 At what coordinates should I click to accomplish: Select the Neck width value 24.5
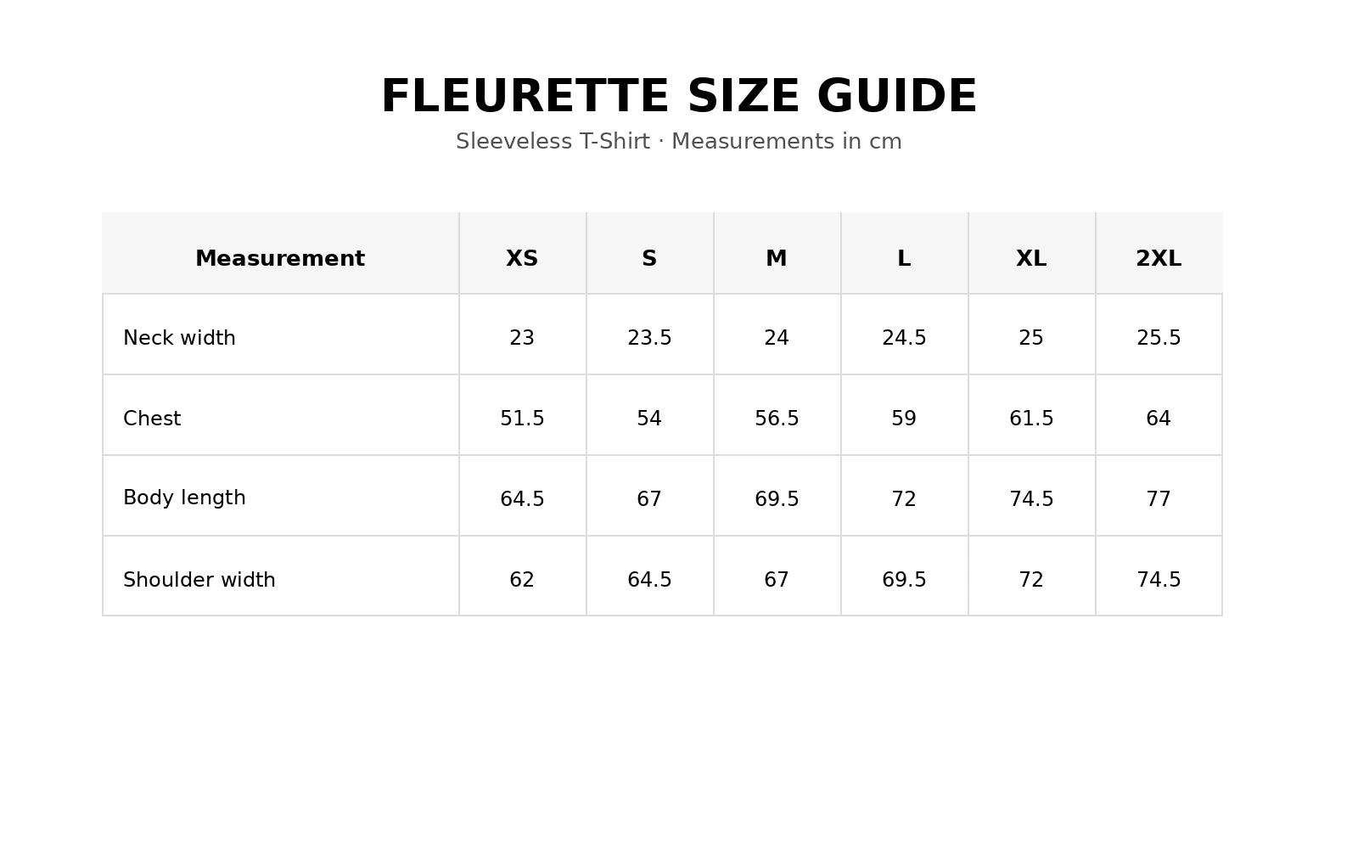tap(904, 338)
